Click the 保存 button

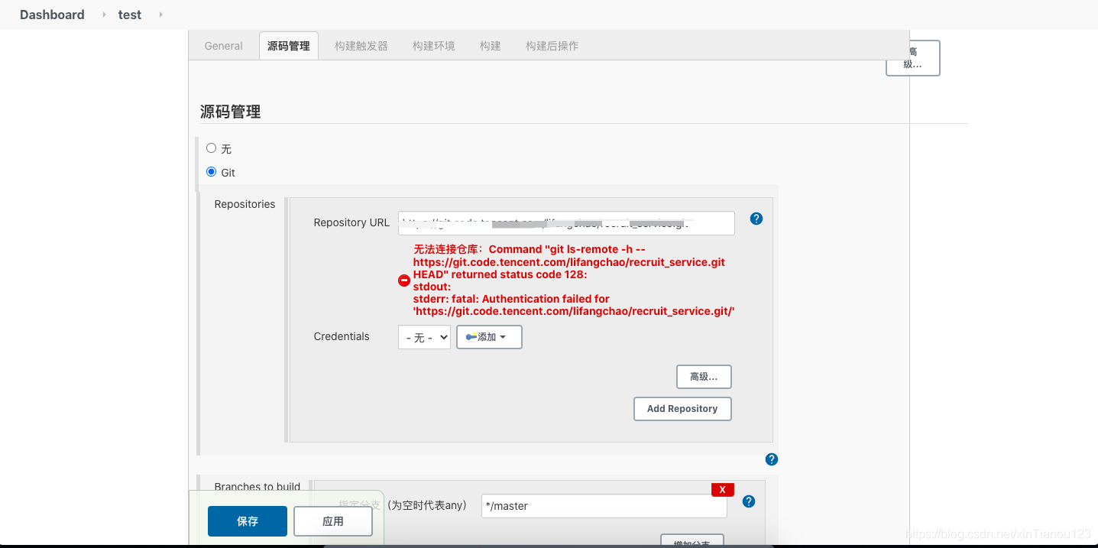[x=248, y=521]
